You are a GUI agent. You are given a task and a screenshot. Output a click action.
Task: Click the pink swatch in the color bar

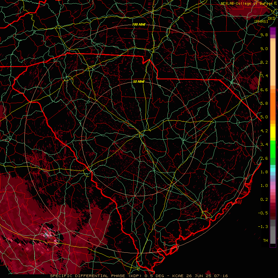coord(273,187)
